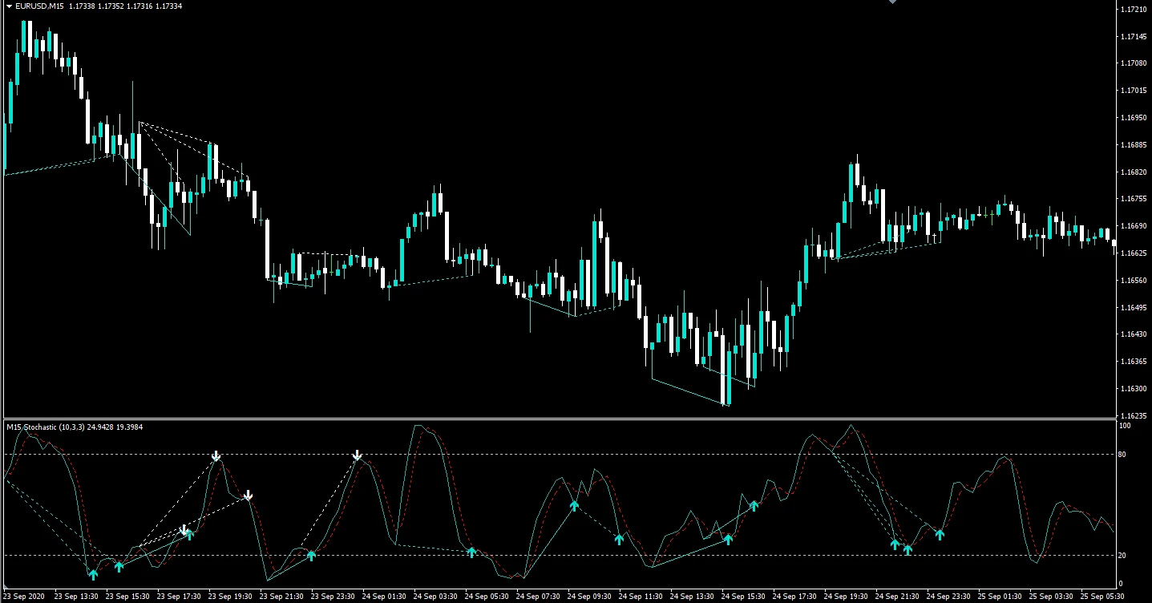Open the EURUSD,M15 chart dropdown triangle
Screen dimensions: 1152x603
click(8, 6)
